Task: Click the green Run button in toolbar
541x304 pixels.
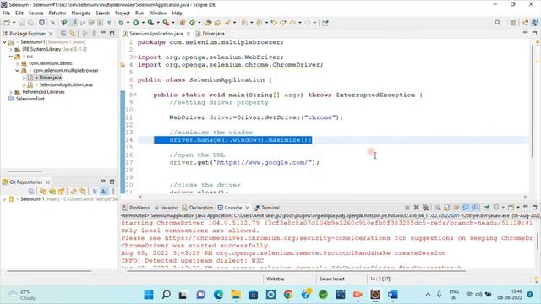Action: [x=136, y=23]
